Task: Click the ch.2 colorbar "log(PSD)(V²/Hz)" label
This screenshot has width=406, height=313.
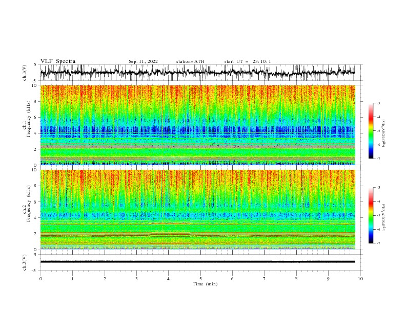Action: [384, 218]
